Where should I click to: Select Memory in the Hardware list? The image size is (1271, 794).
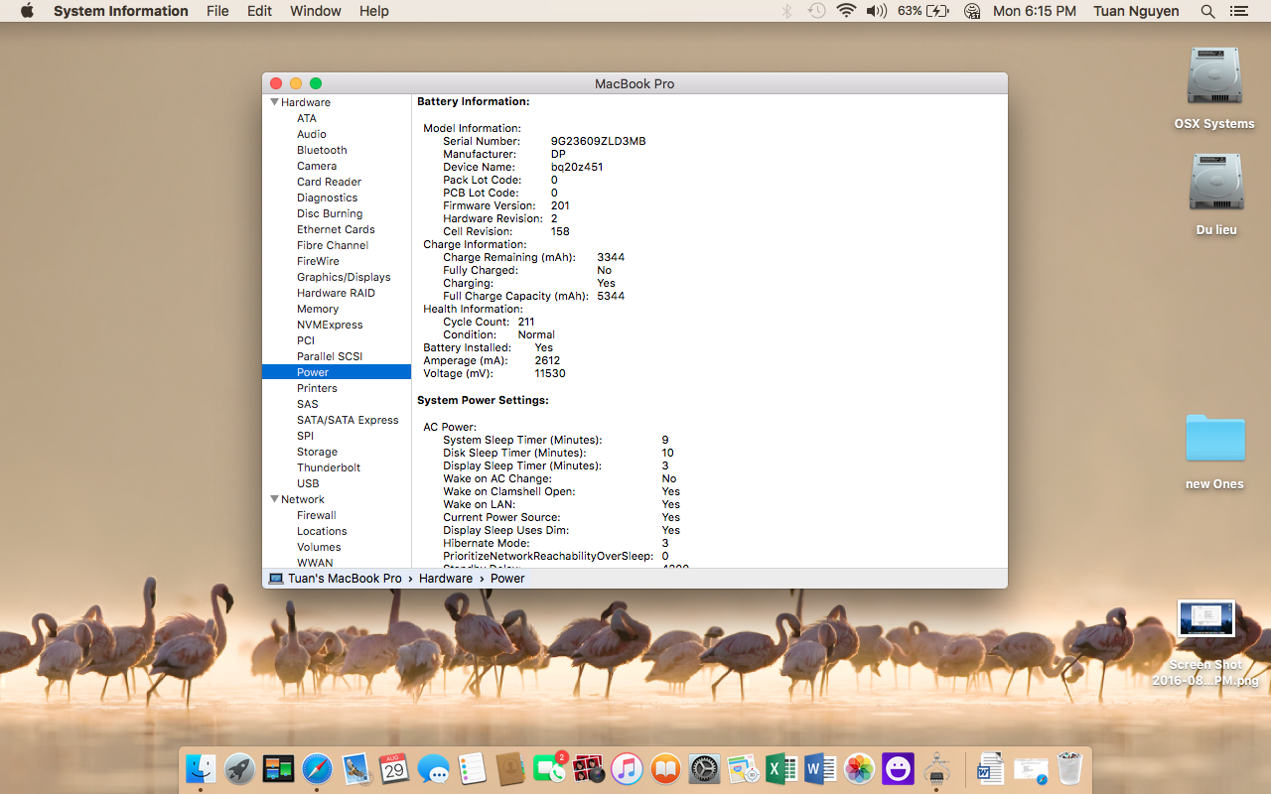pyautogui.click(x=318, y=309)
